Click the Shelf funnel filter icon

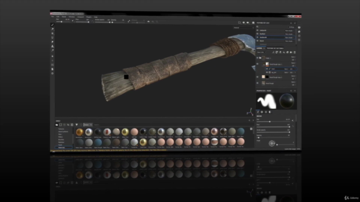coord(76,125)
